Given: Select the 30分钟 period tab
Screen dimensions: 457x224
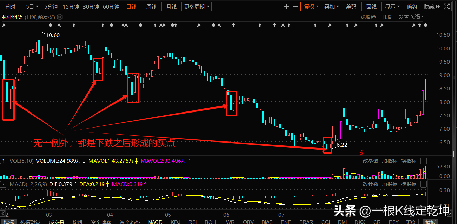Looking at the screenshot, I should (91, 6).
